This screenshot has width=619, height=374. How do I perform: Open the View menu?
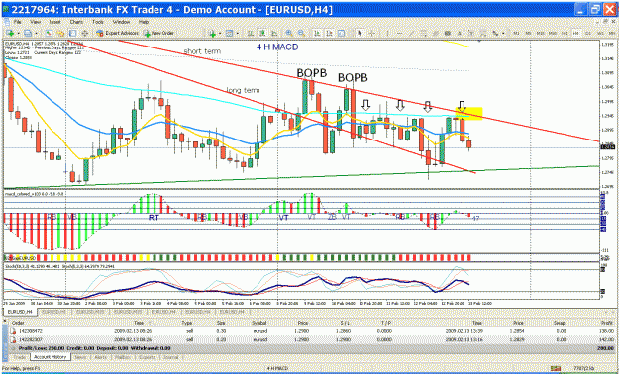pos(35,22)
